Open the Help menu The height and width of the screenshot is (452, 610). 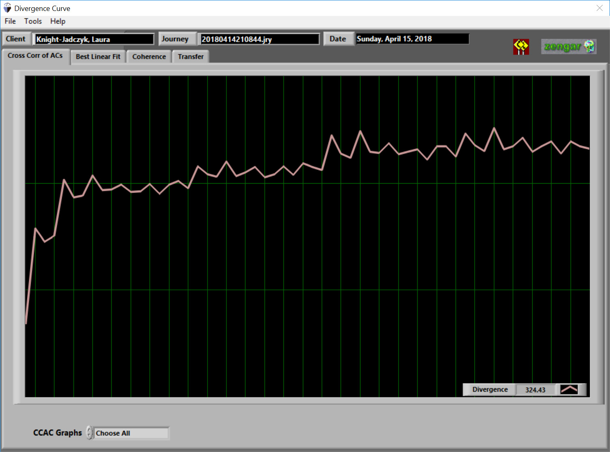(x=58, y=21)
